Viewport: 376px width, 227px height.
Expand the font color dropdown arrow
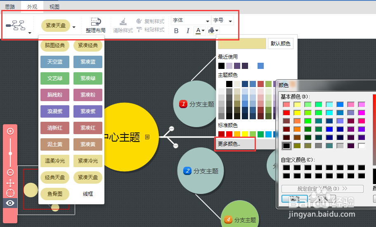coord(203,31)
